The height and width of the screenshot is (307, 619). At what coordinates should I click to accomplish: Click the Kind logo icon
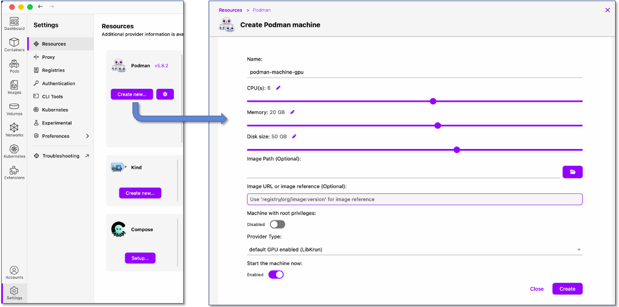click(x=118, y=168)
